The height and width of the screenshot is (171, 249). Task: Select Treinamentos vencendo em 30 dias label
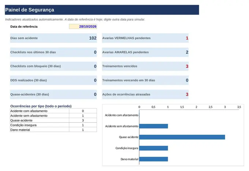coord(129,80)
